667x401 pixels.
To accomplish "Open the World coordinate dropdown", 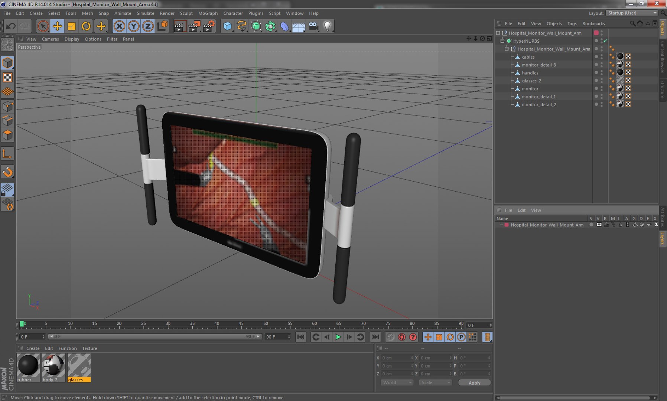I will [x=397, y=382].
